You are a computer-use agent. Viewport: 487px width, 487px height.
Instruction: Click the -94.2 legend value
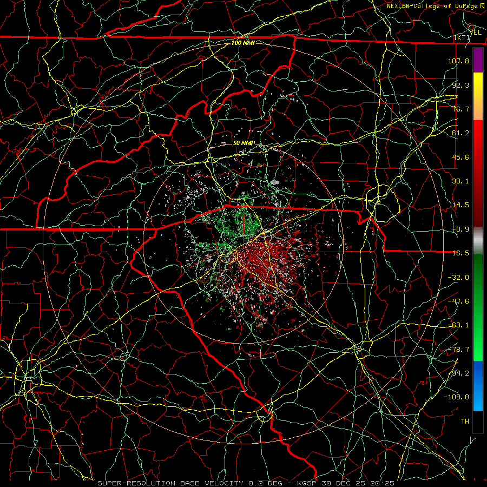458,373
